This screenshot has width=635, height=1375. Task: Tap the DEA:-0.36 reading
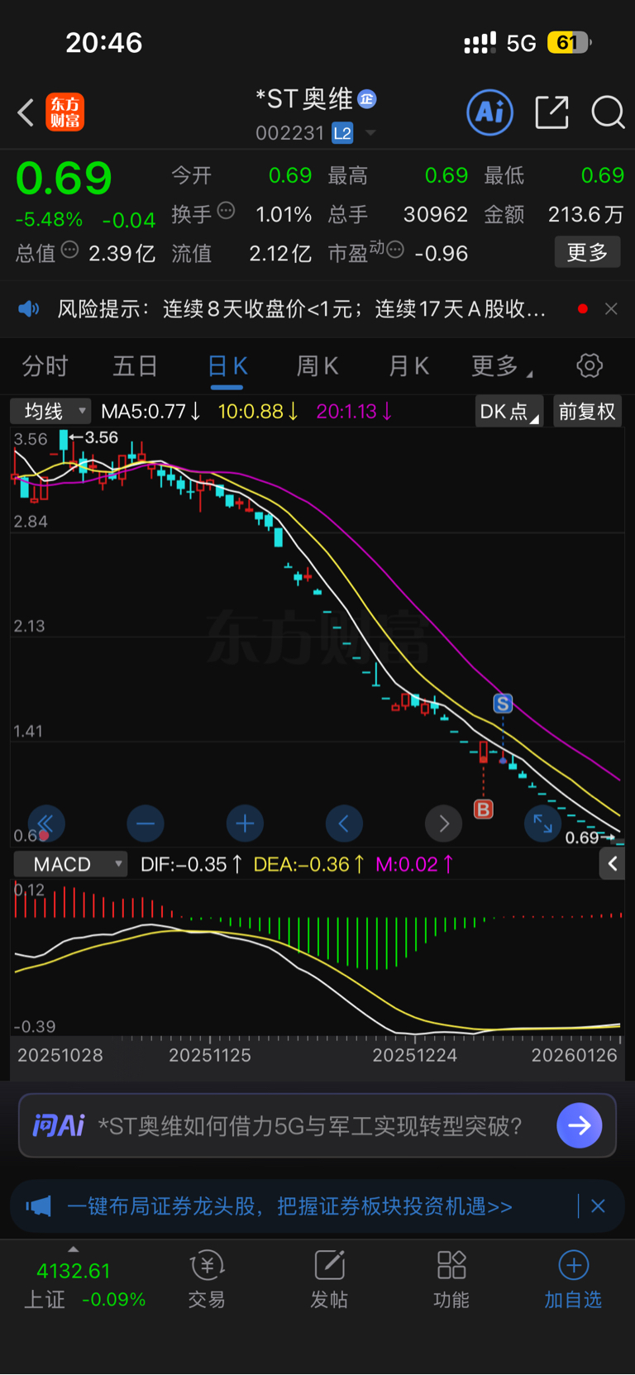click(x=308, y=864)
